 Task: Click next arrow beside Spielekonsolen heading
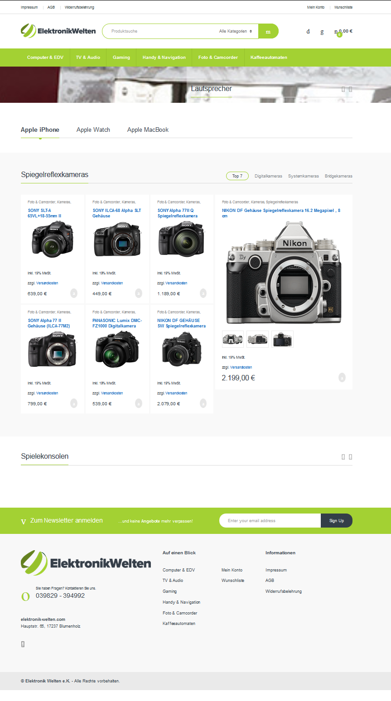[x=350, y=456]
